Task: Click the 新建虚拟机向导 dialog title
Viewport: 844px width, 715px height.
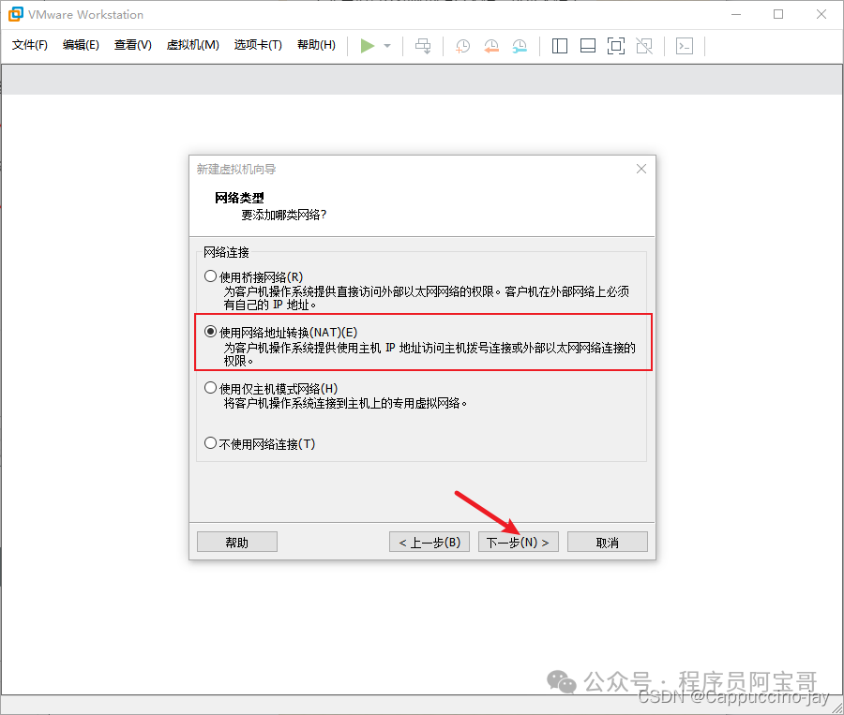Action: (235, 170)
